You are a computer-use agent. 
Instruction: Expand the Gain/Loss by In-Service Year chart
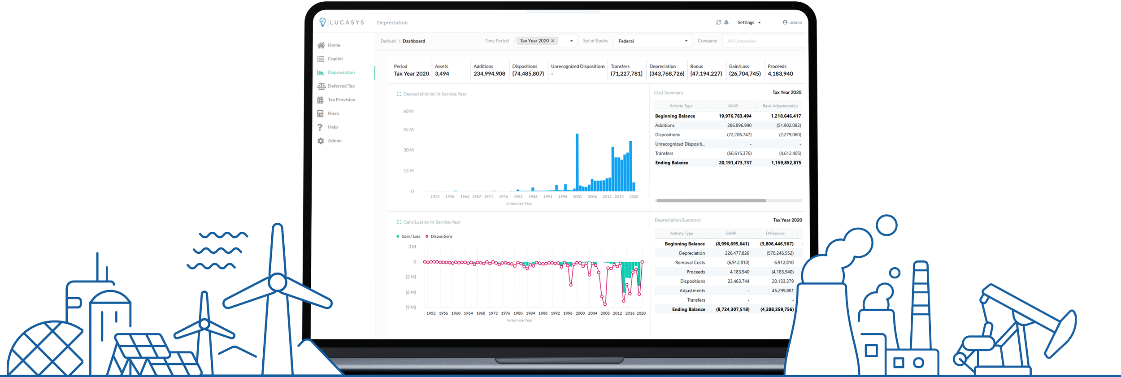pos(399,222)
